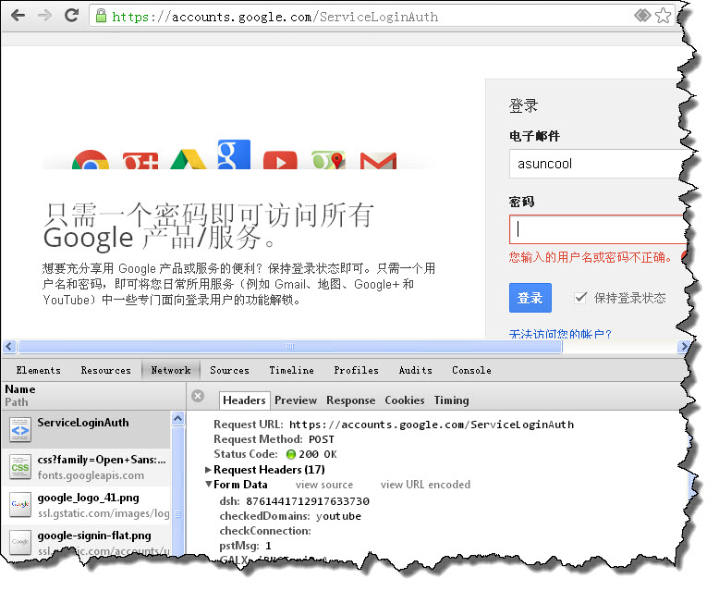Click the Google+ product icon
719x591 pixels.
(x=140, y=161)
